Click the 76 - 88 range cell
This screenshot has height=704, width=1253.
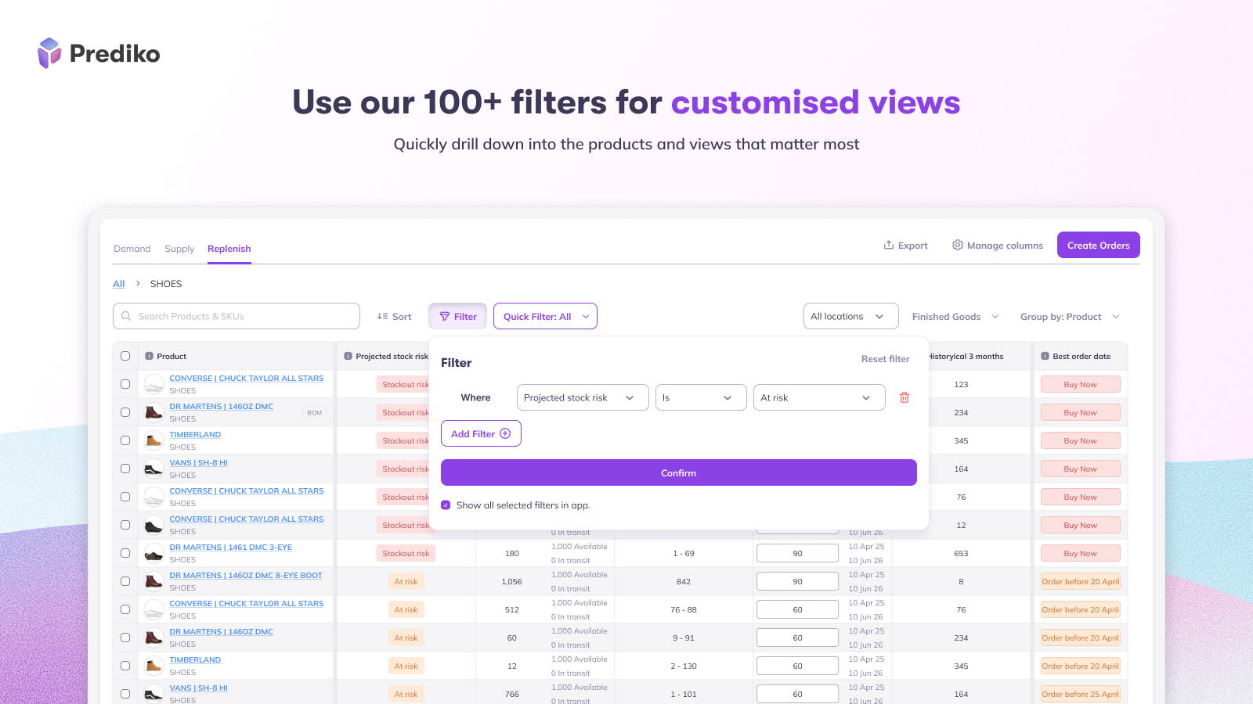(x=684, y=609)
